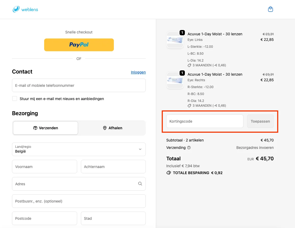Focus the Kortingscode field
Screen dimensions: 295x228
click(205, 121)
